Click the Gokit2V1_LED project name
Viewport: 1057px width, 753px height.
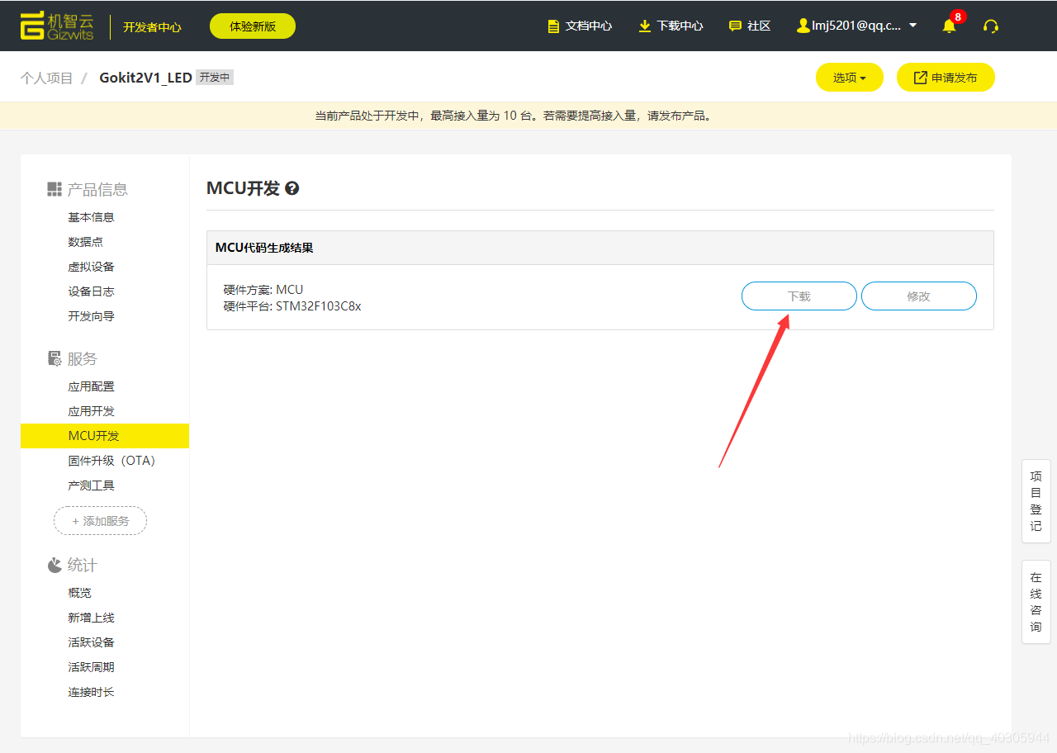145,78
